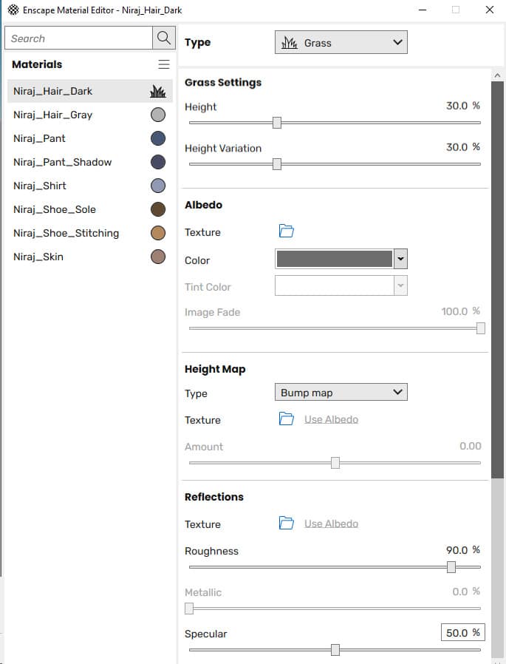Select Niraj_Hair_Gray material
Screen dimensions: 506x664
pos(53,115)
